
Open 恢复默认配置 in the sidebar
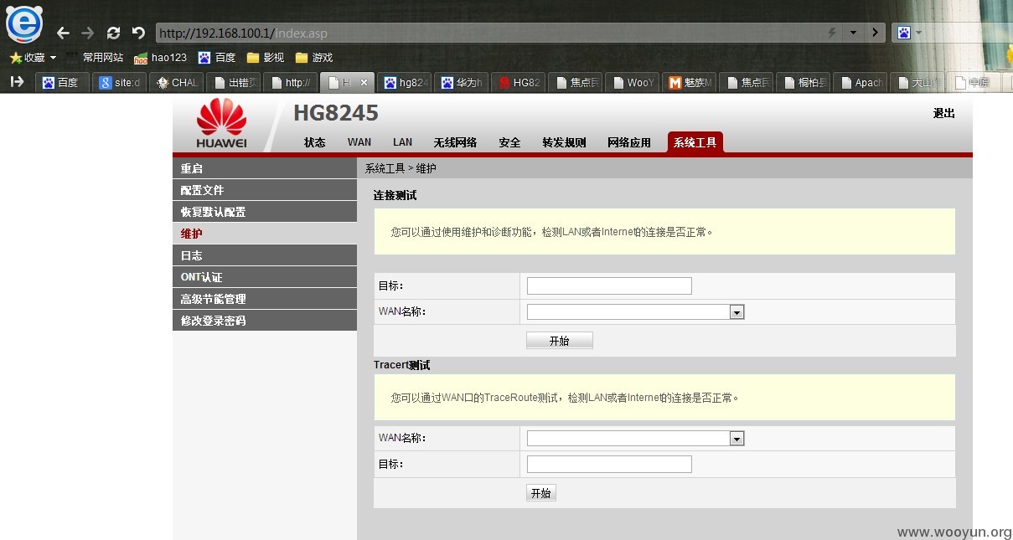click(x=265, y=212)
